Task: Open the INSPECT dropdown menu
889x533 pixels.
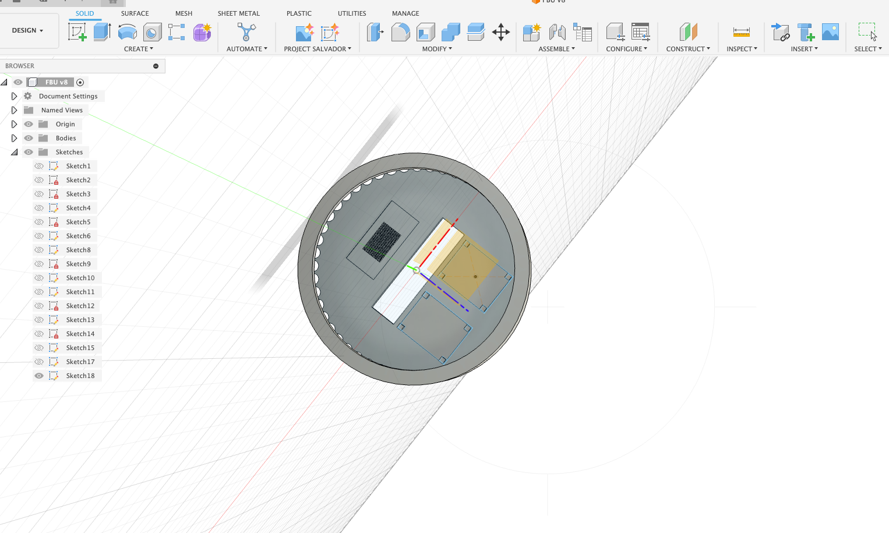Action: click(x=742, y=49)
